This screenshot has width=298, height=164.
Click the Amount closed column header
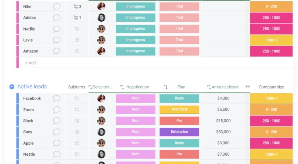tap(225, 87)
